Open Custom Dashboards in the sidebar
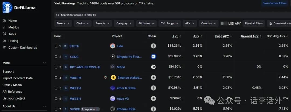Viewport: 291px width, 112px height. [x=22, y=47]
